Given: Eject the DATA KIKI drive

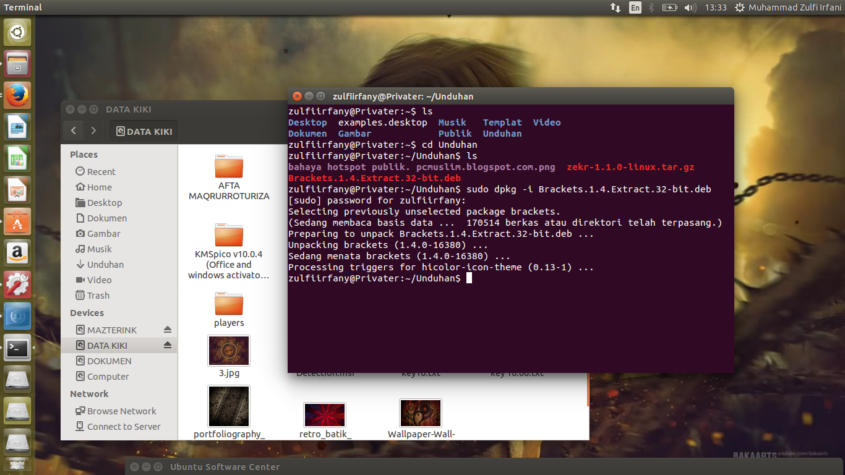Looking at the screenshot, I should pyautogui.click(x=168, y=345).
